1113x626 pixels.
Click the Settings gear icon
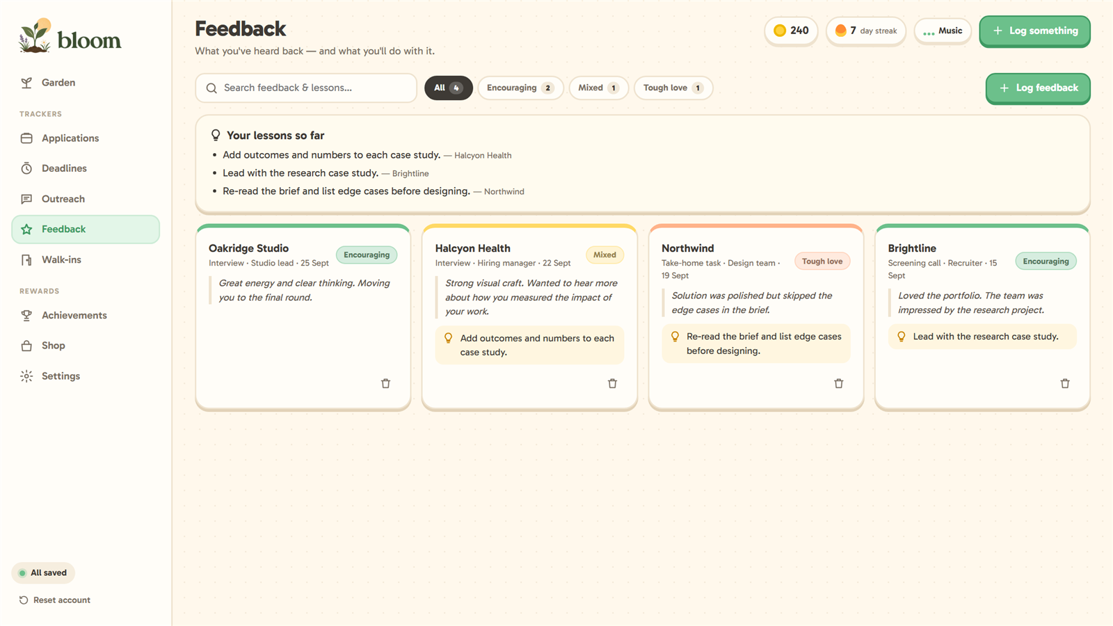pos(26,376)
